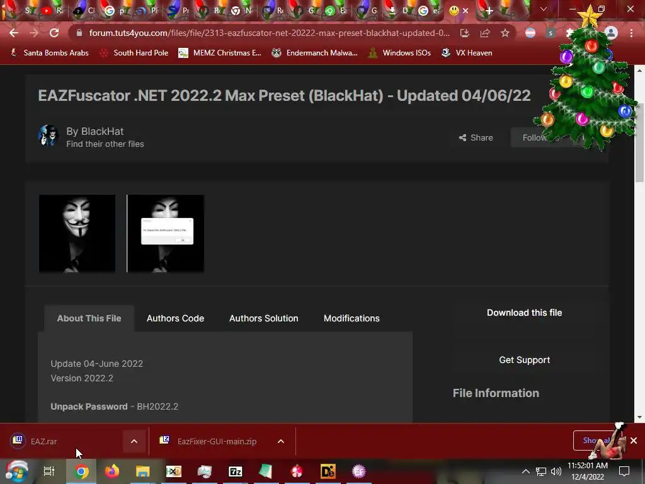Click the BH2022.2 unpack password text
The height and width of the screenshot is (484, 645).
pos(157,406)
